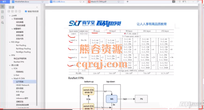This screenshot has height=110, width=204.
Task: Collapse the Mask R CNN outline node
Action: 12,79
